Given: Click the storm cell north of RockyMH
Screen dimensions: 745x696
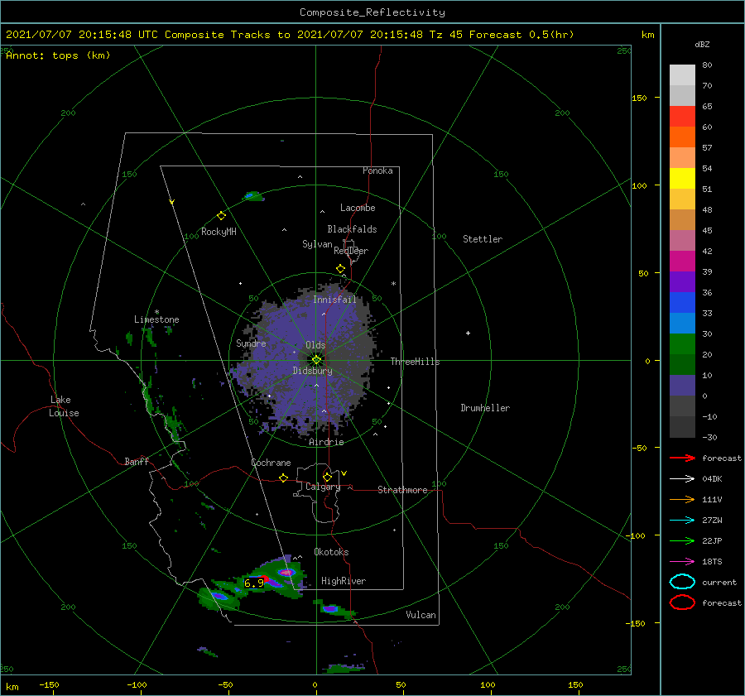Looking at the screenshot, I should tap(253, 196).
